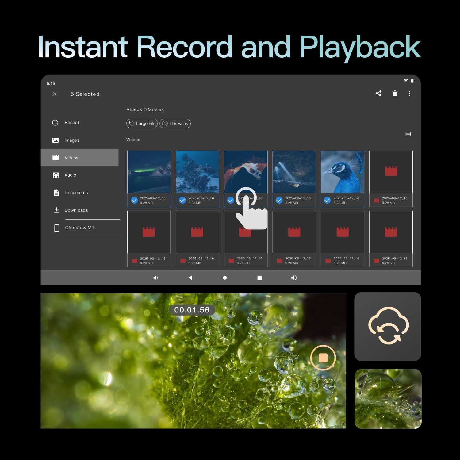Uncheck the sea turtle video checkmark
The height and width of the screenshot is (460, 460).
tap(182, 200)
